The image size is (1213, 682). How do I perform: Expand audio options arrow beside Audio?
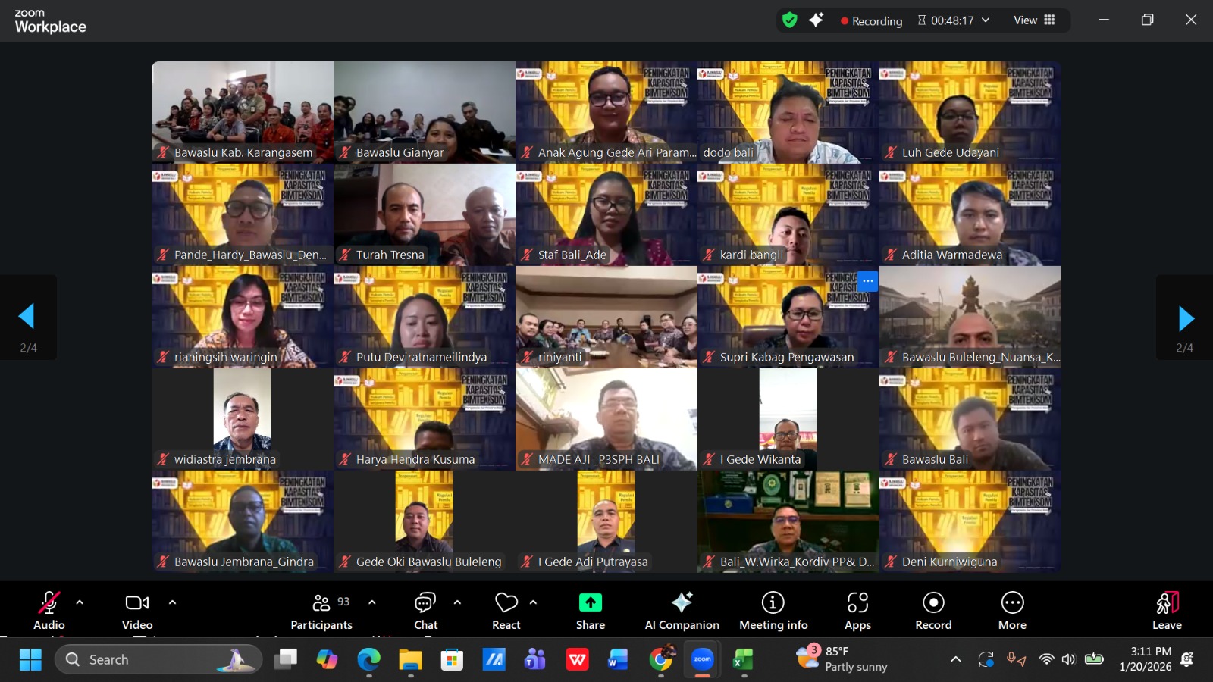pos(80,602)
